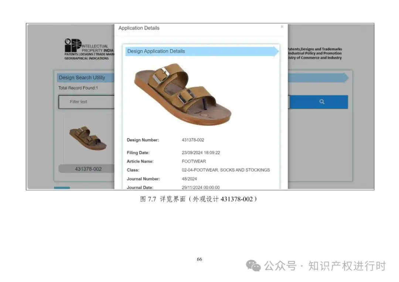The height and width of the screenshot is (282, 399).
Task: Select the design number value 431378-002
Action: tap(193, 140)
